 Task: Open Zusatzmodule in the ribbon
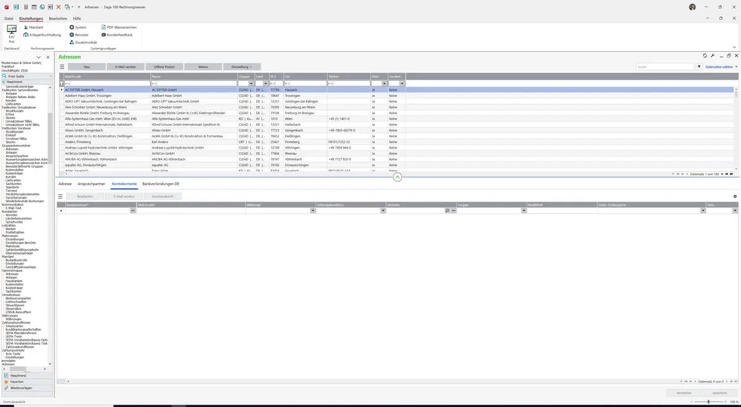pyautogui.click(x=83, y=42)
